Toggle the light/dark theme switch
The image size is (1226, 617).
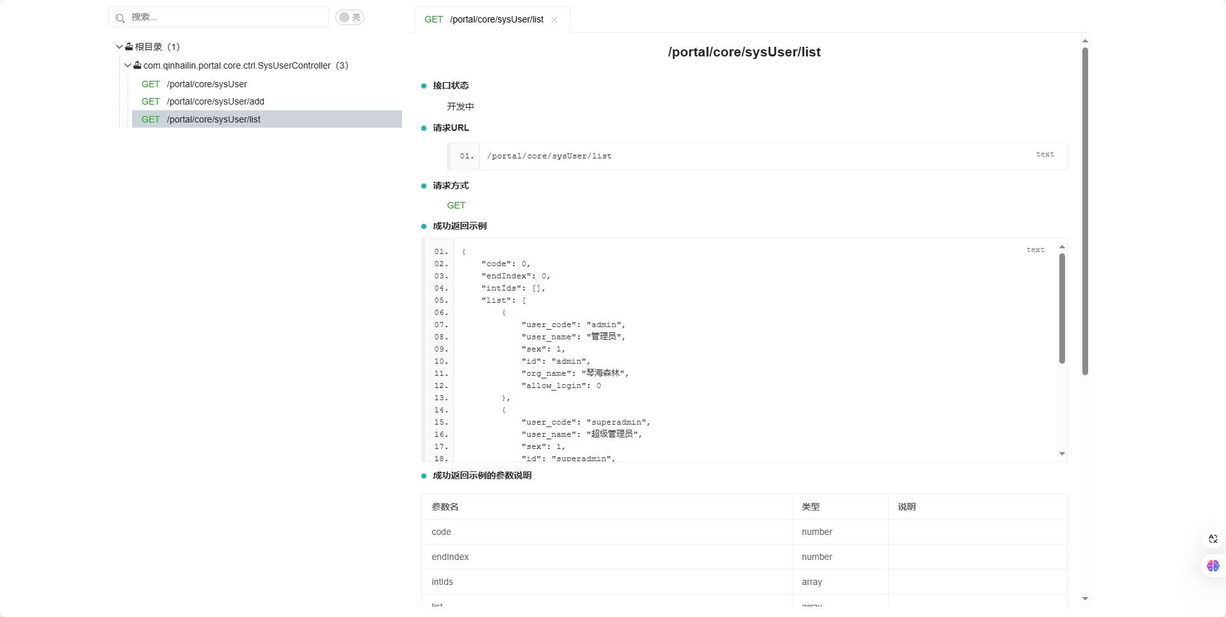pos(349,17)
